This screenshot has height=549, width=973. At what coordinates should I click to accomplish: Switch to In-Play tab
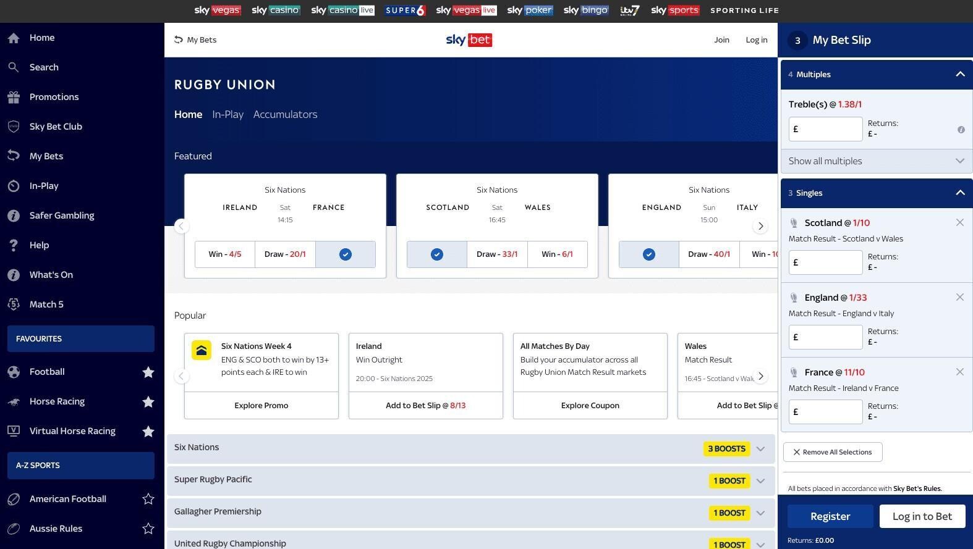tap(227, 115)
